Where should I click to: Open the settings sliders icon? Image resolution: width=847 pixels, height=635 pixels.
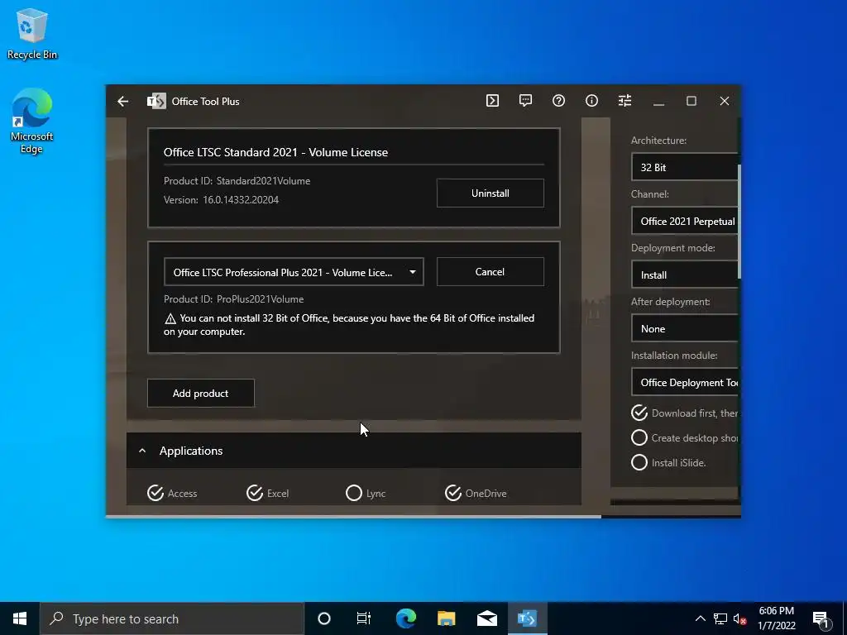(x=624, y=100)
